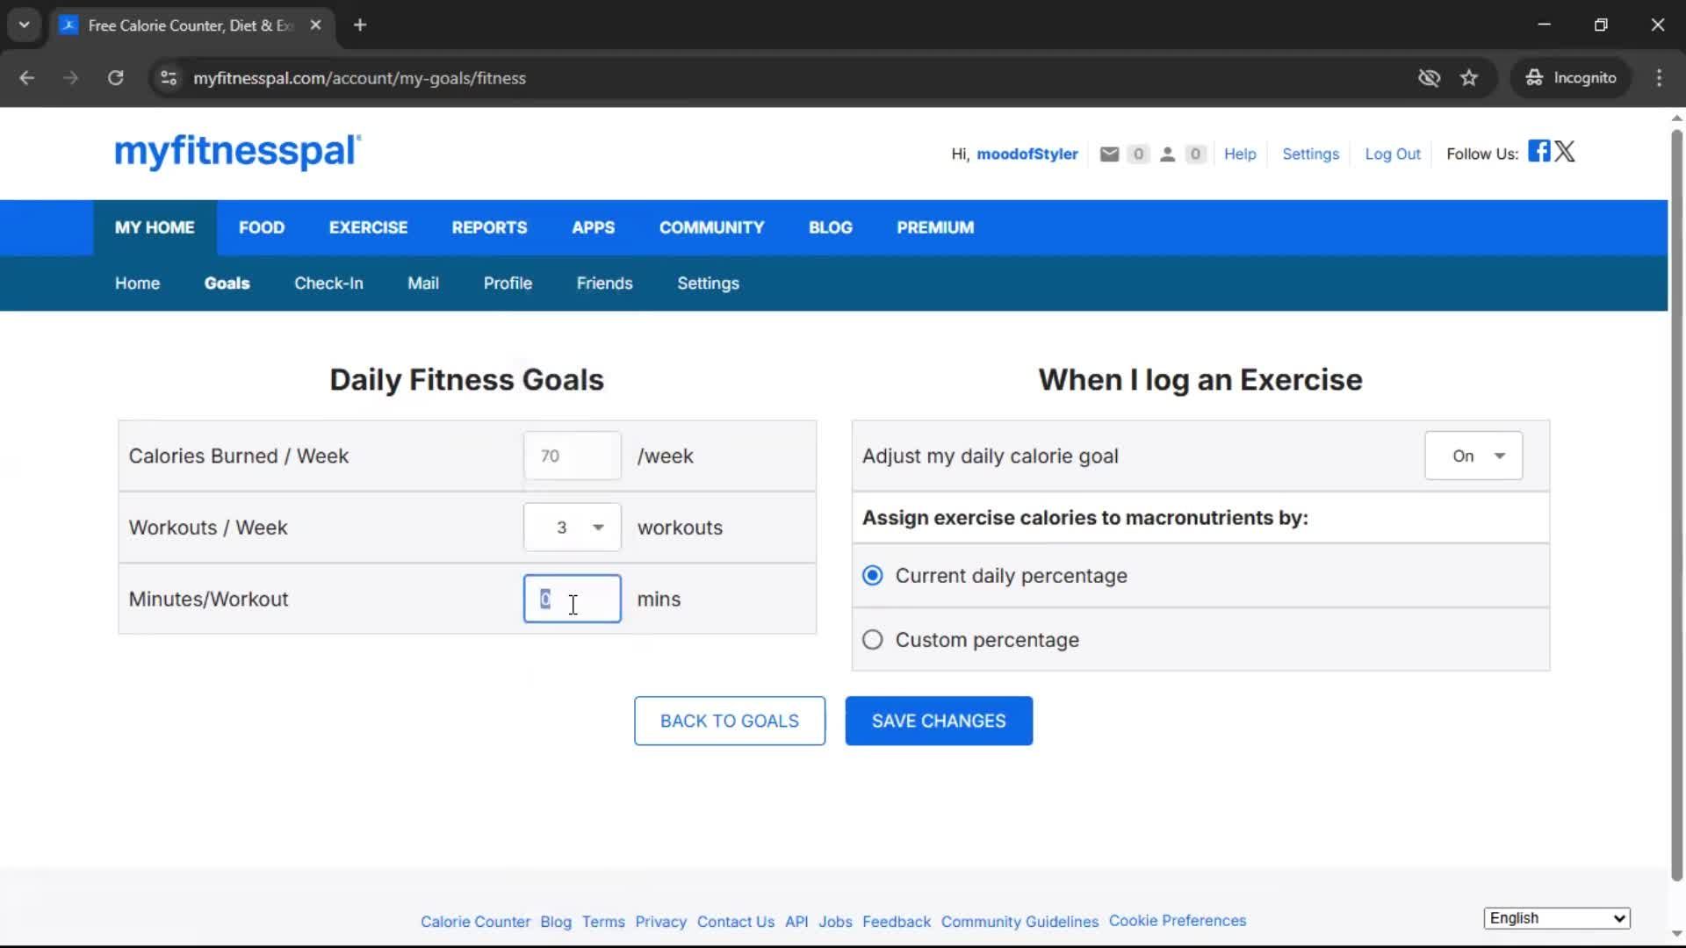The height and width of the screenshot is (948, 1686).
Task: Go to Settings in the sub-navigation
Action: point(708,284)
